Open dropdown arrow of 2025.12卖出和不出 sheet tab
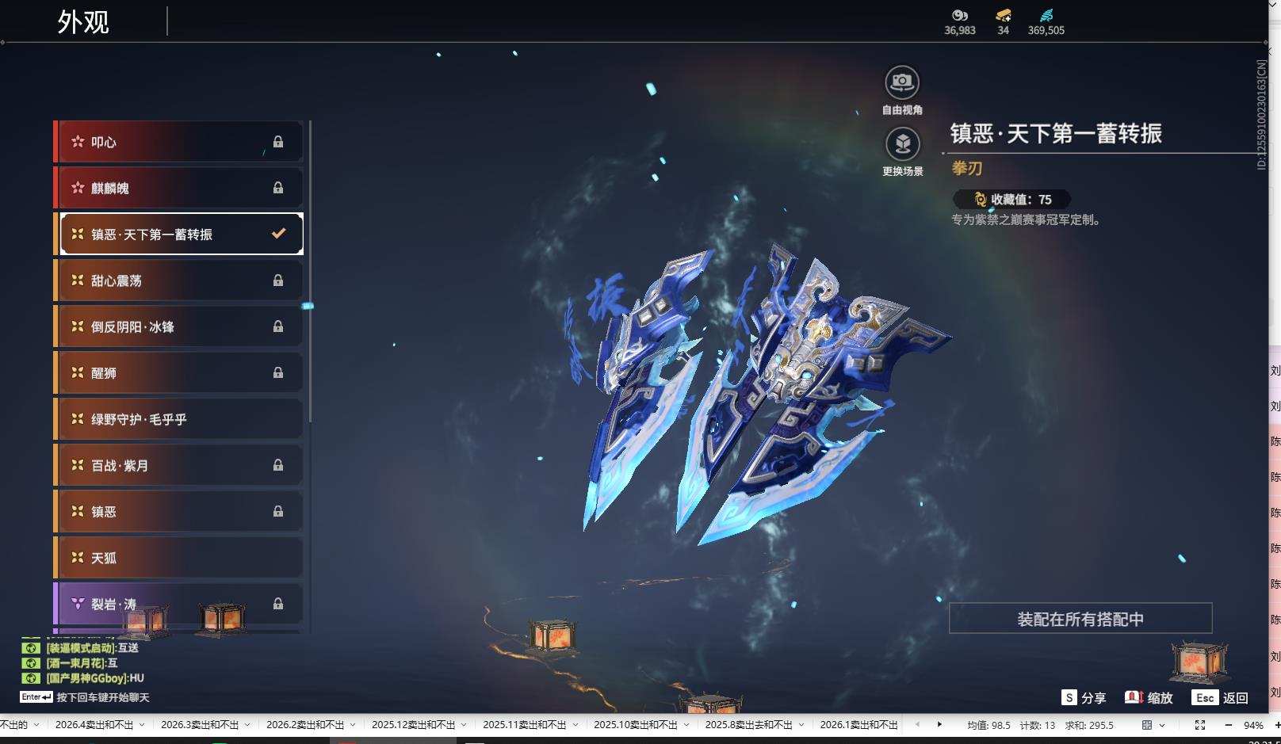 point(464,724)
